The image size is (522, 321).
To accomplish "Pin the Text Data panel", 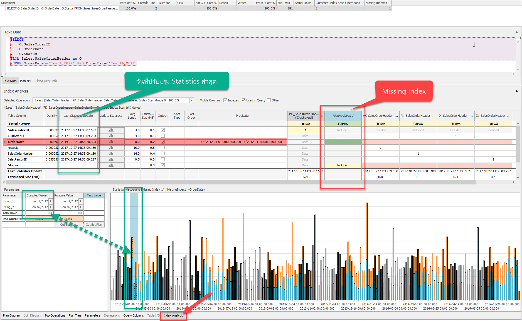I will [x=516, y=32].
